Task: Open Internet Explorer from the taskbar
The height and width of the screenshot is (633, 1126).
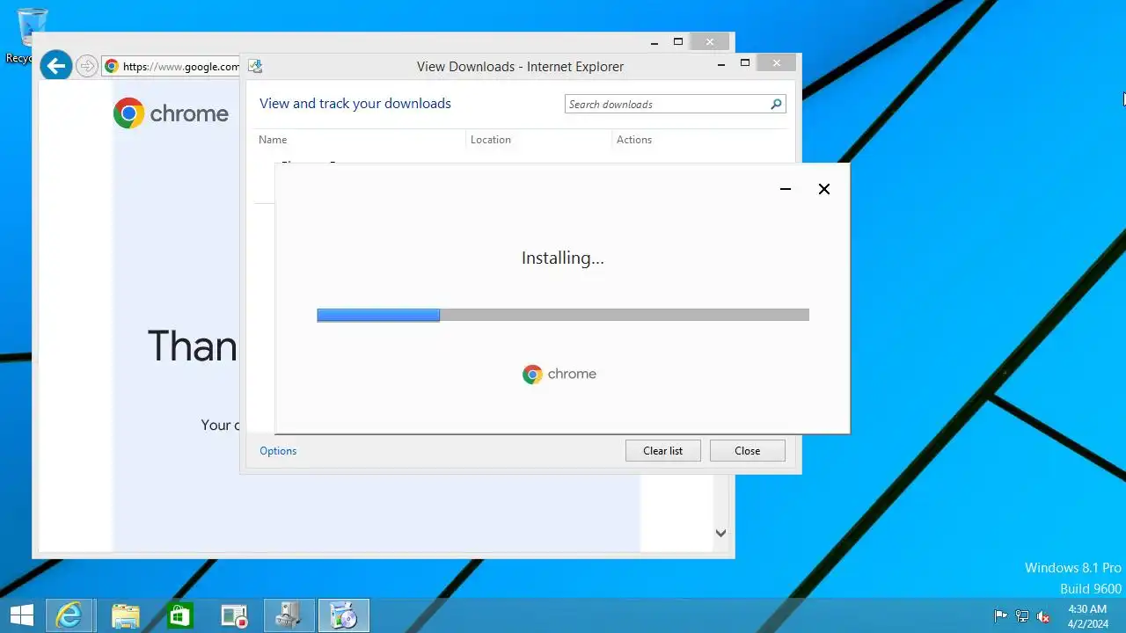Action: (69, 615)
